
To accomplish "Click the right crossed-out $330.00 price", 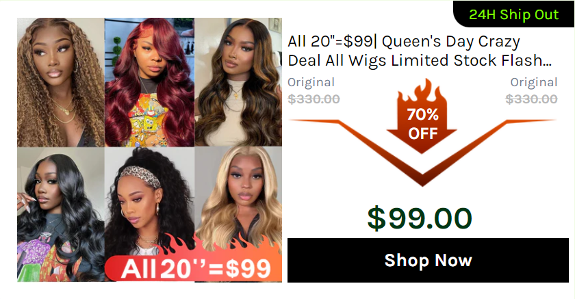I will (x=531, y=99).
